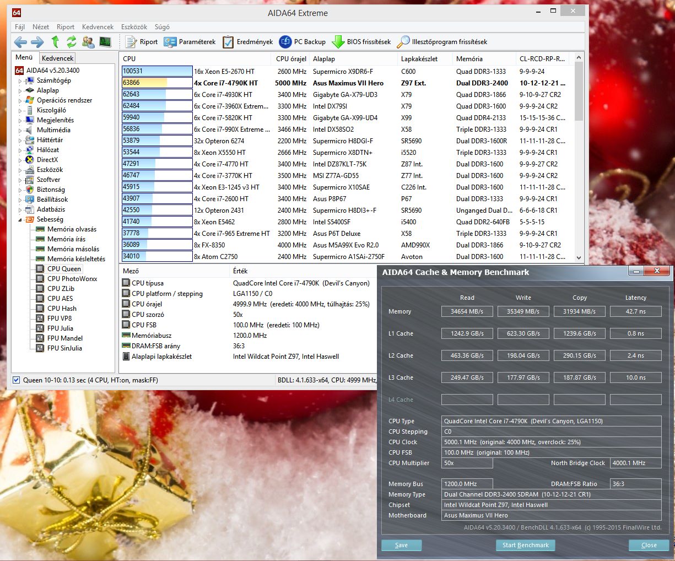
Task: Select the Multimédia speaker icon item
Action: pos(30,130)
